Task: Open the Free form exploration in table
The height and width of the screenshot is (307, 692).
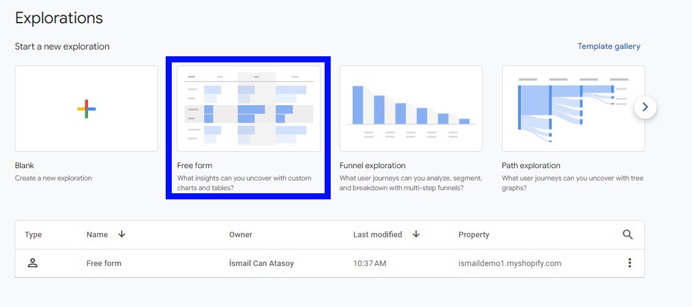Action: tap(104, 264)
